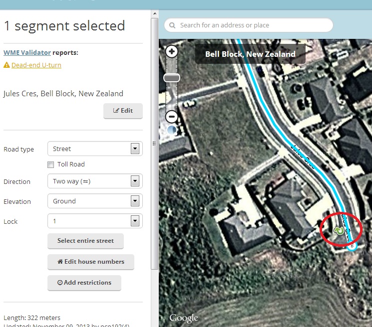Toggle the Toll Road checkbox
The image size is (372, 327).
coord(50,164)
